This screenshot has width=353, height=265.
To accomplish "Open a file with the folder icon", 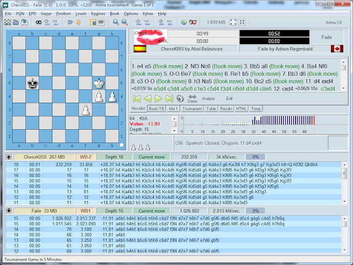I will [16, 22].
